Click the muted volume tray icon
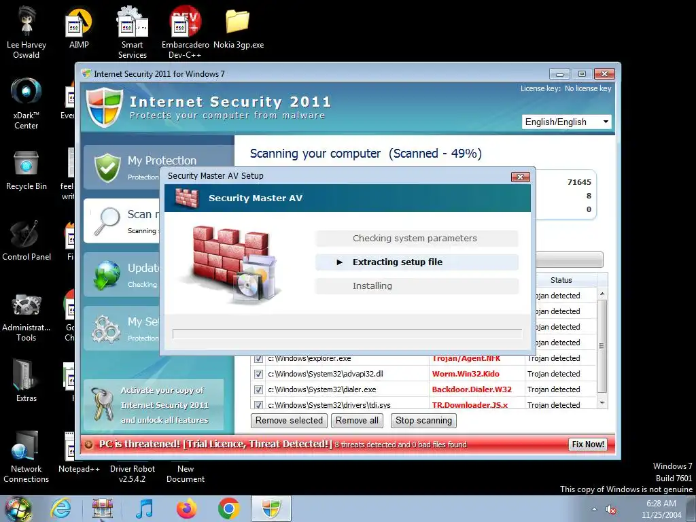 [x=611, y=509]
